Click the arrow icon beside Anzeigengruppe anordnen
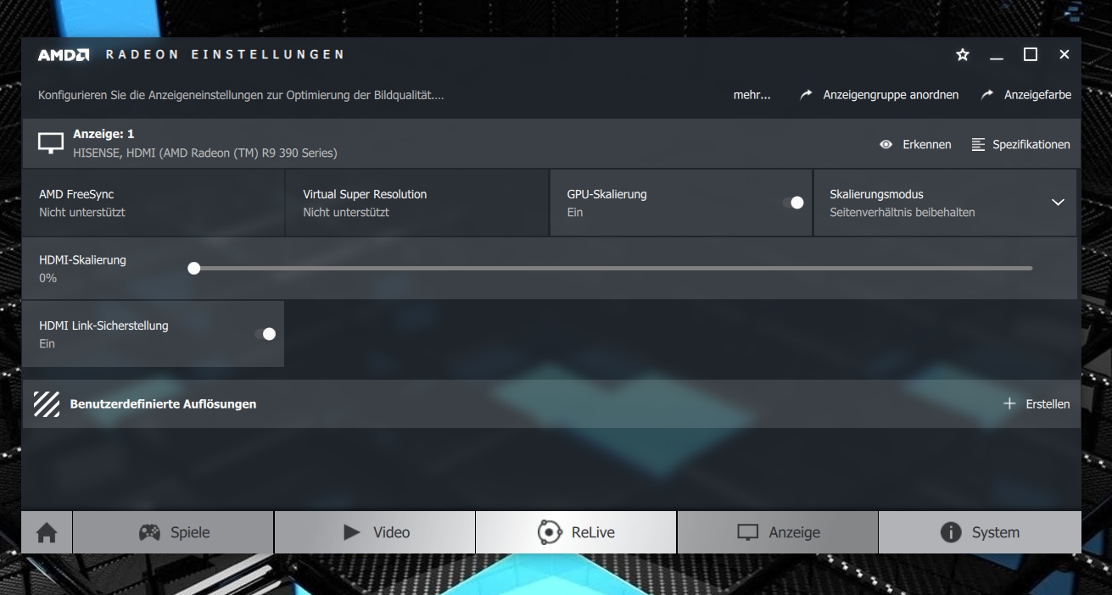1112x595 pixels. [x=806, y=95]
